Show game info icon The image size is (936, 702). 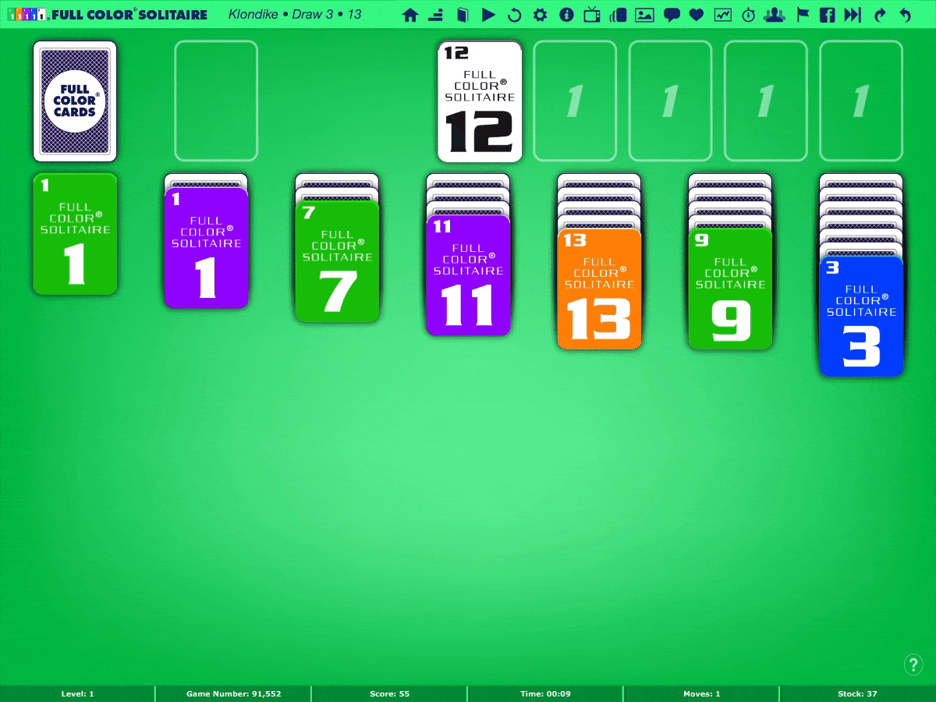point(566,15)
